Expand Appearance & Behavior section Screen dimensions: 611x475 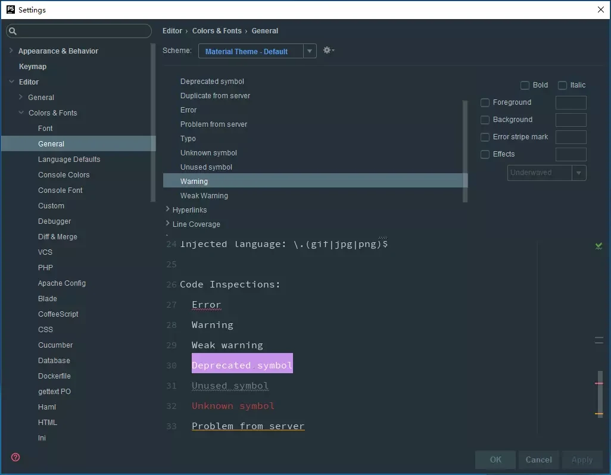[x=11, y=51]
